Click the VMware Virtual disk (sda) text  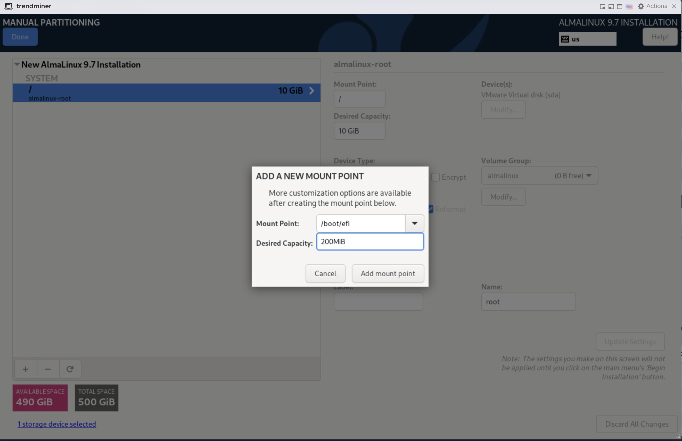pos(521,95)
